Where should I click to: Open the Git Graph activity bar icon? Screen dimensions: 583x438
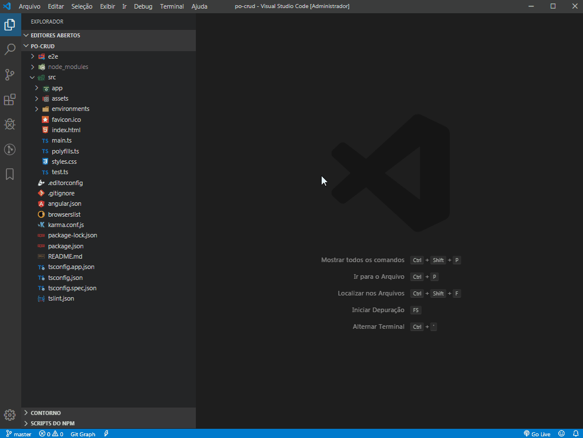coord(10,149)
